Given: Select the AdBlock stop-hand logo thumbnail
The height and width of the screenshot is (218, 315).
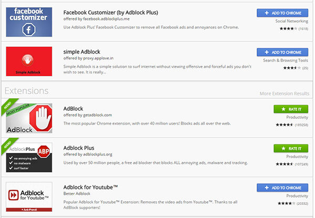Looking at the screenshot, I should 29,118.
